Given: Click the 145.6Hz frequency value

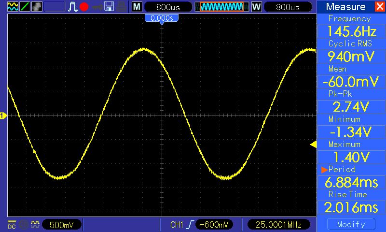Looking at the screenshot, I should click(x=352, y=31).
